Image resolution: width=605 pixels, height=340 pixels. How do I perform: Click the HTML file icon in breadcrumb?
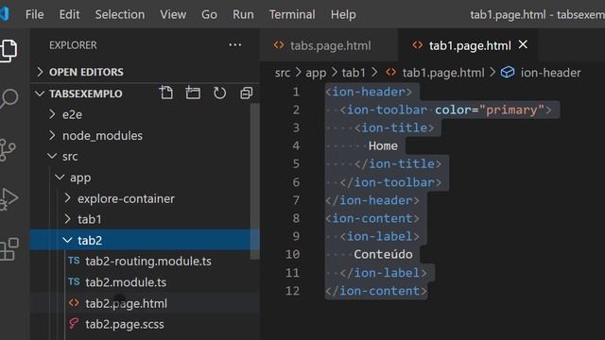[x=390, y=72]
